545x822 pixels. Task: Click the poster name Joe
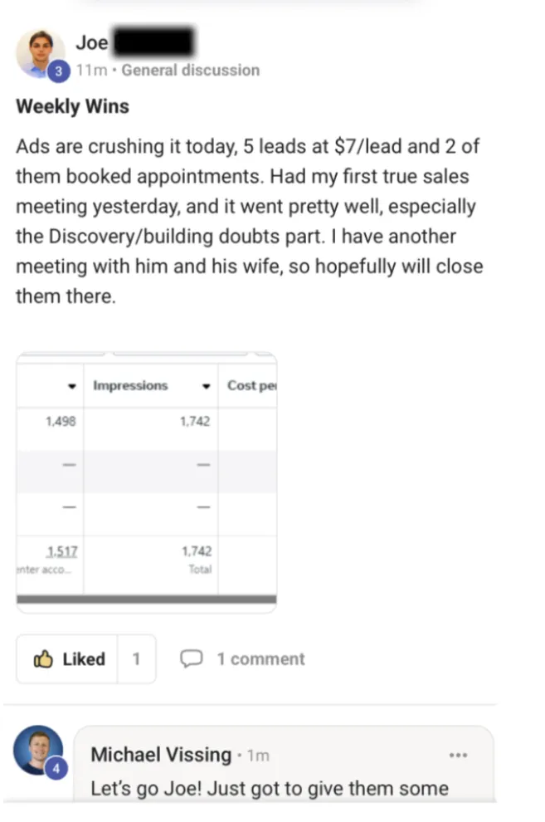(x=91, y=42)
